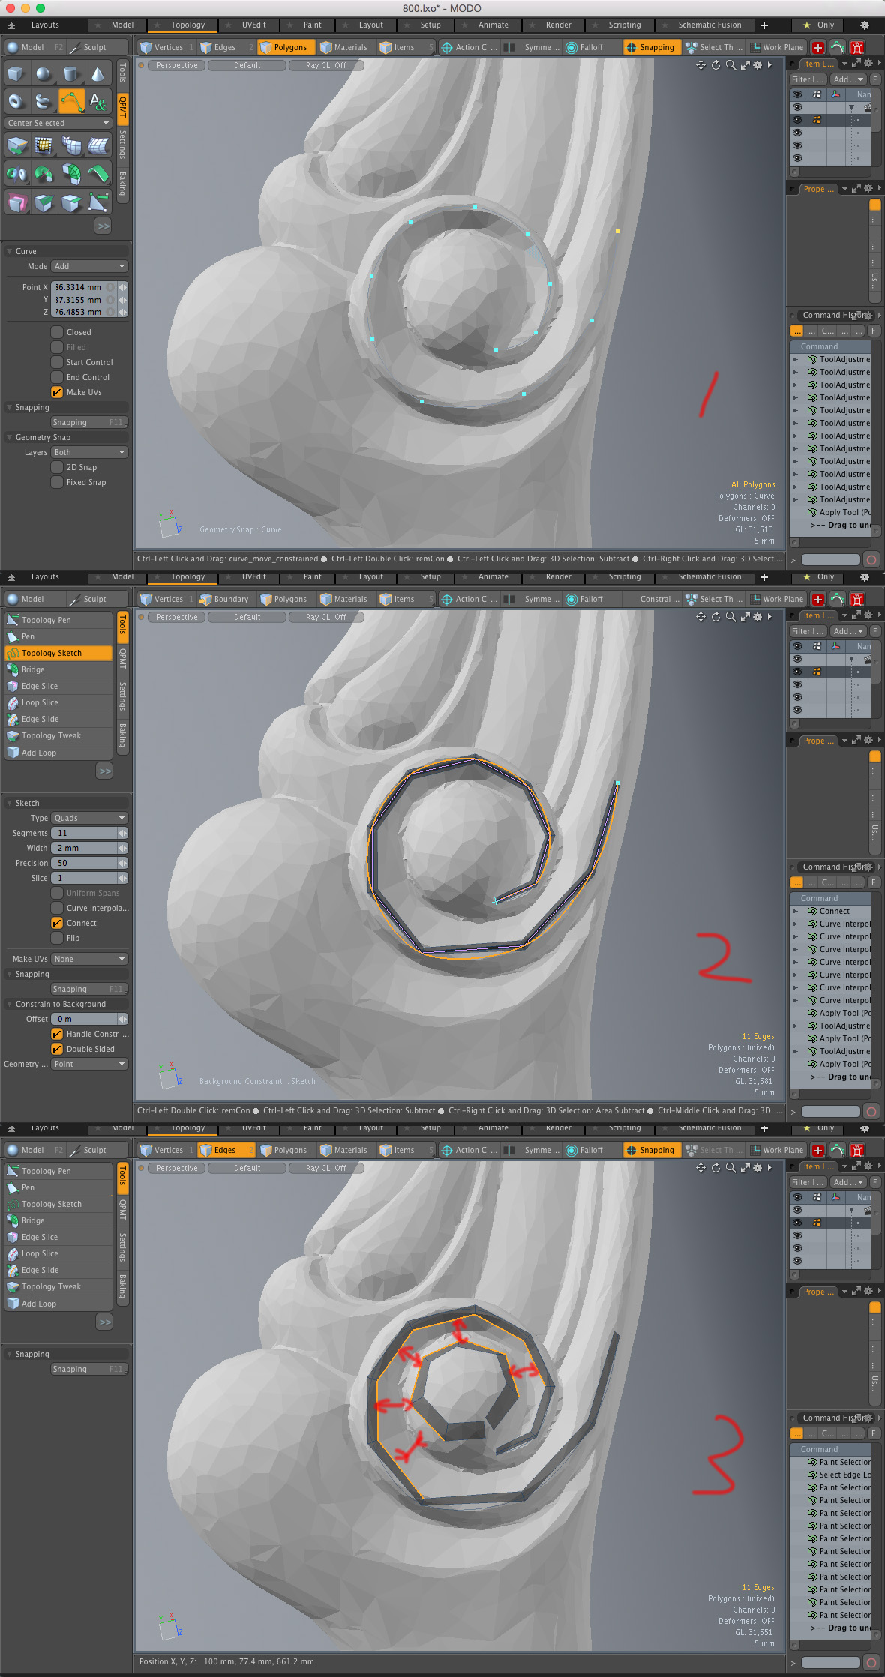Click the box with green arrow extrude icon
The image size is (885, 1677).
(x=16, y=145)
